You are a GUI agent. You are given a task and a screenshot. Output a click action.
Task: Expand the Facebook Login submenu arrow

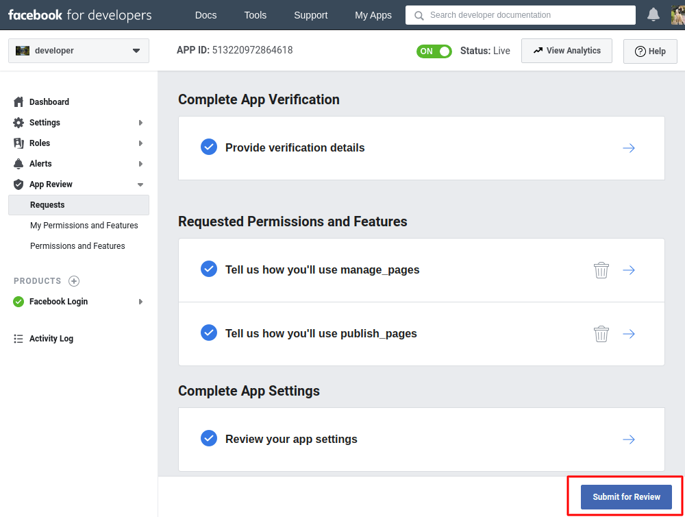(140, 302)
